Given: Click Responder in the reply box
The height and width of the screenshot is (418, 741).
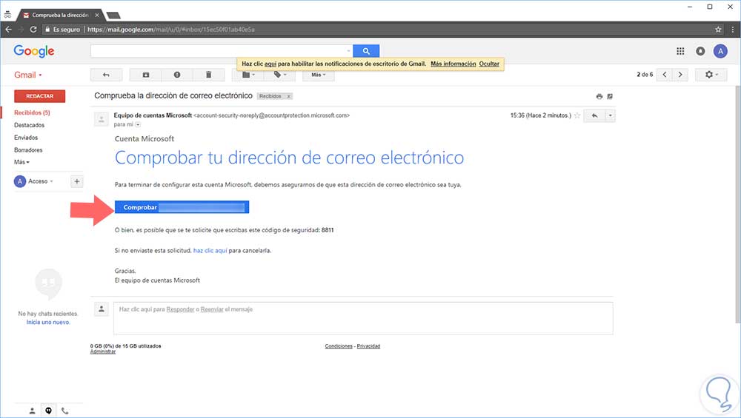Looking at the screenshot, I should tap(180, 309).
